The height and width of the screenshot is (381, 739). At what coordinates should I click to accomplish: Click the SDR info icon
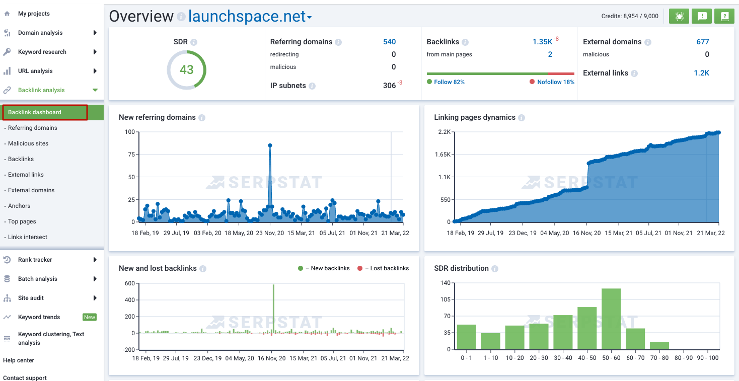coord(194,42)
